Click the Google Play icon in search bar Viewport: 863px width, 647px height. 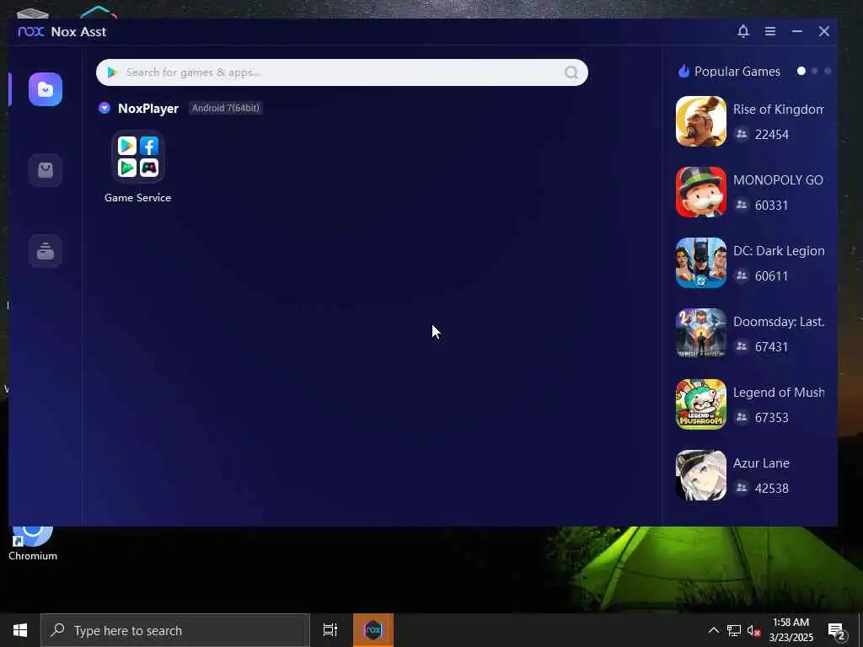[x=112, y=72]
